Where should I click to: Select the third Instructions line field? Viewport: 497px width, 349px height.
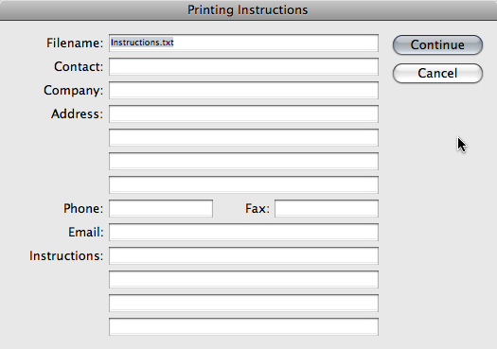[243, 303]
